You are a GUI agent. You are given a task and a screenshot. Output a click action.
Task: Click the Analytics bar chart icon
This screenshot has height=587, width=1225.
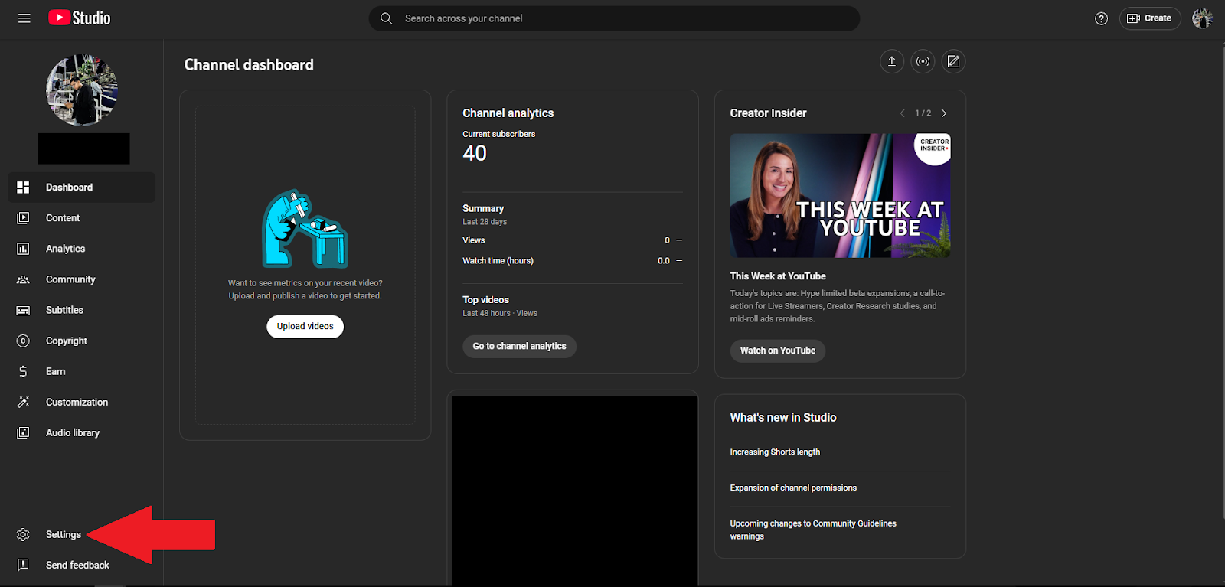(23, 249)
